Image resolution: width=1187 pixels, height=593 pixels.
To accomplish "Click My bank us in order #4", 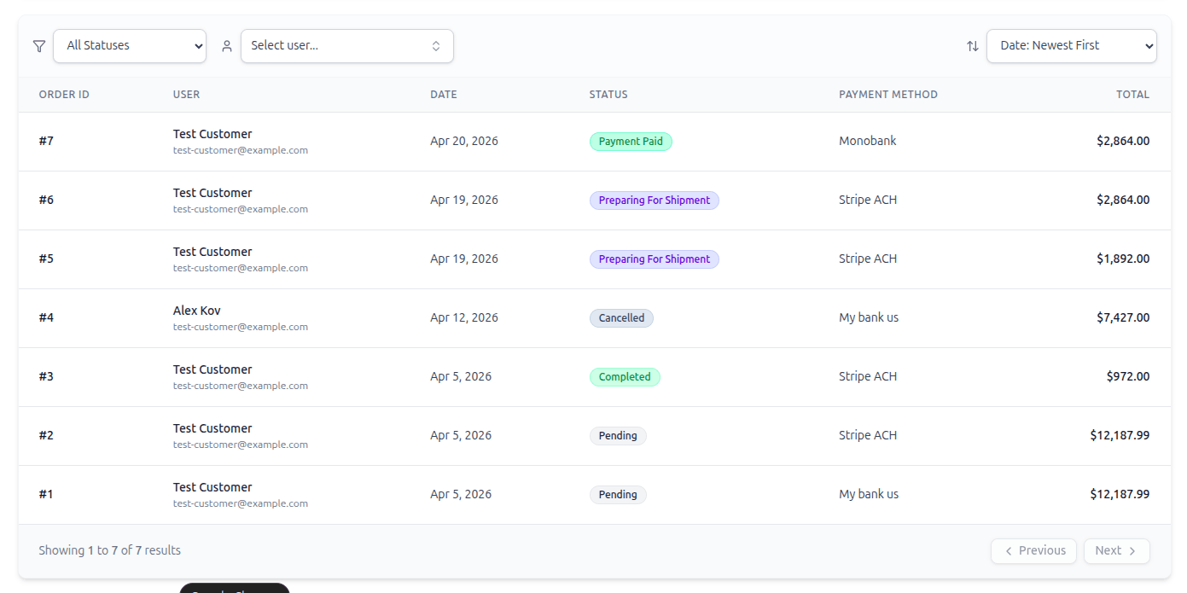I will (x=869, y=318).
